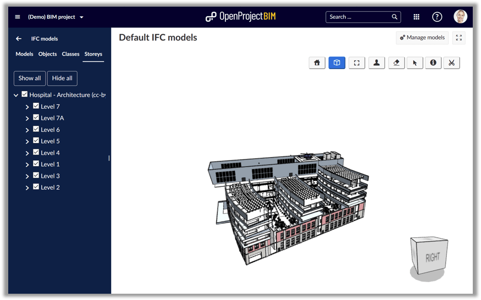
Task: Click the Hide all button
Action: coord(62,78)
